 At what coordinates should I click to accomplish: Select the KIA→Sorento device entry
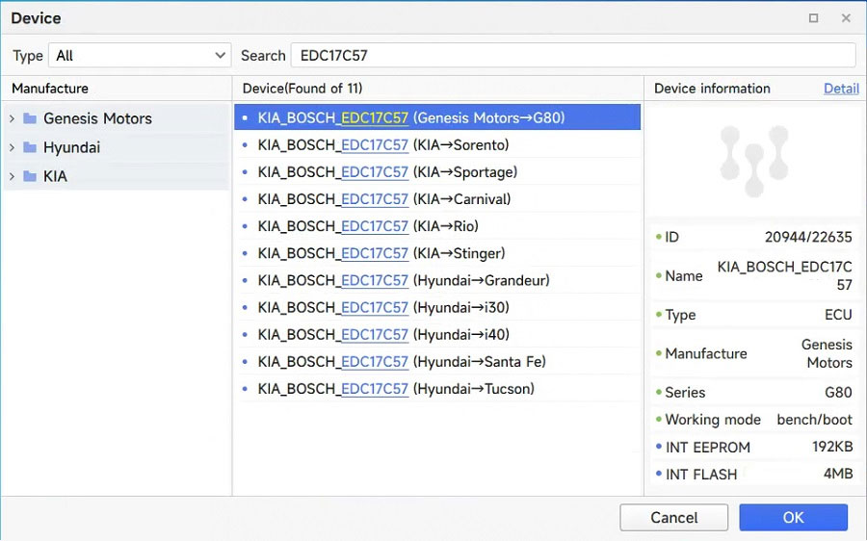coord(383,145)
